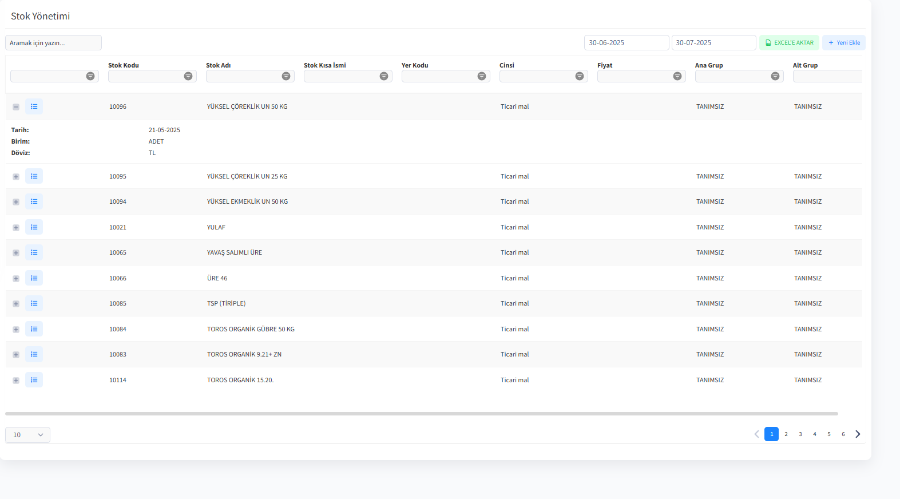Click the date value 21-05-2025
This screenshot has height=499, width=900.
click(164, 130)
